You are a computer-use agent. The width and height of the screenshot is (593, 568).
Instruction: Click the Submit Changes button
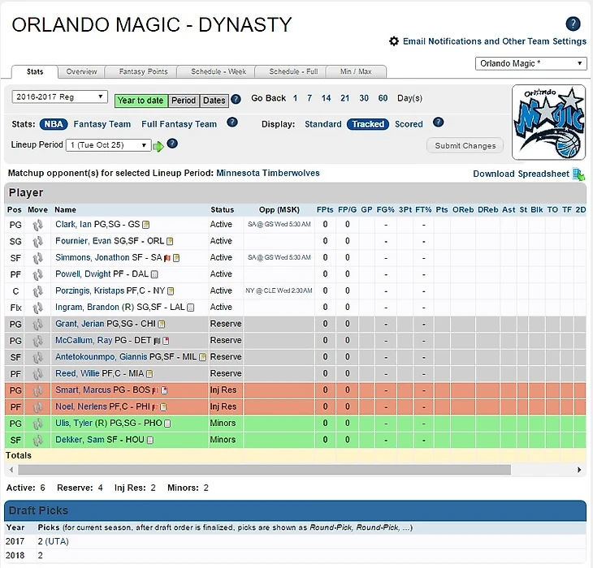point(465,145)
